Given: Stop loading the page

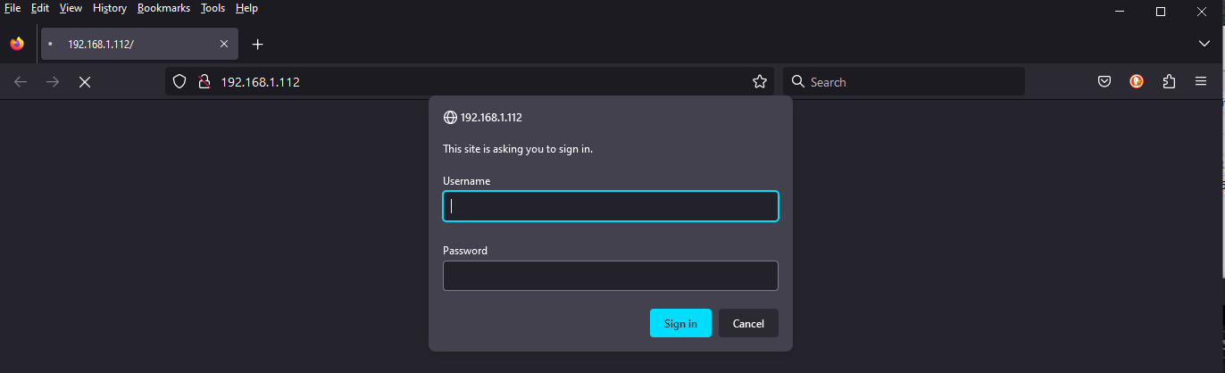Looking at the screenshot, I should point(85,82).
